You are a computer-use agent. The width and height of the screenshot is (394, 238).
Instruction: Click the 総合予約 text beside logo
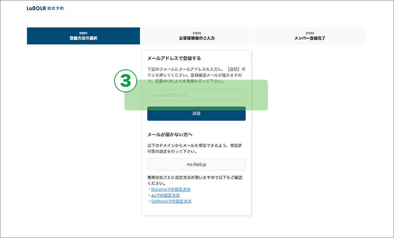pos(56,8)
